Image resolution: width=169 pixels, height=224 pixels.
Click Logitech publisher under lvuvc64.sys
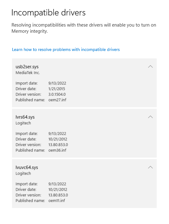click(x=23, y=173)
